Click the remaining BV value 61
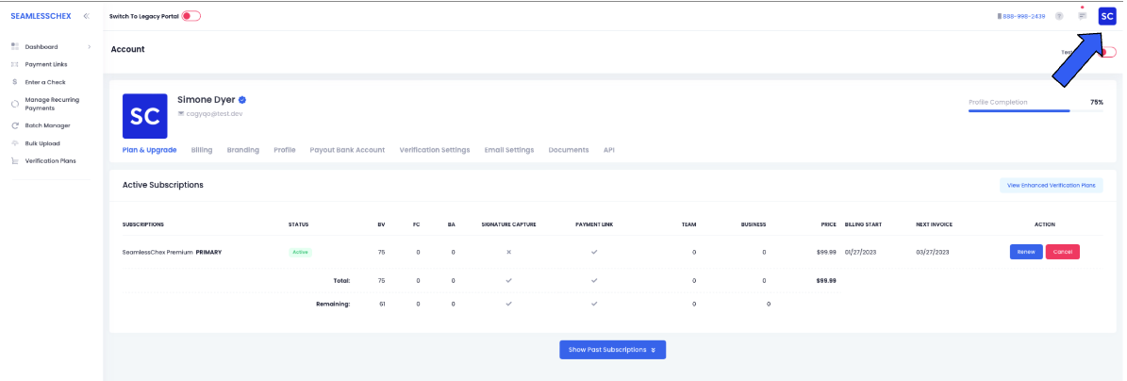Image resolution: width=1127 pixels, height=381 pixels. tap(382, 304)
